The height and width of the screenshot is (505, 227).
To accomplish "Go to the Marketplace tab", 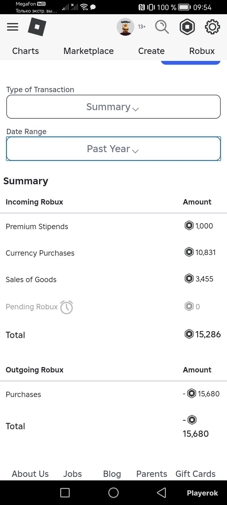I will (89, 51).
